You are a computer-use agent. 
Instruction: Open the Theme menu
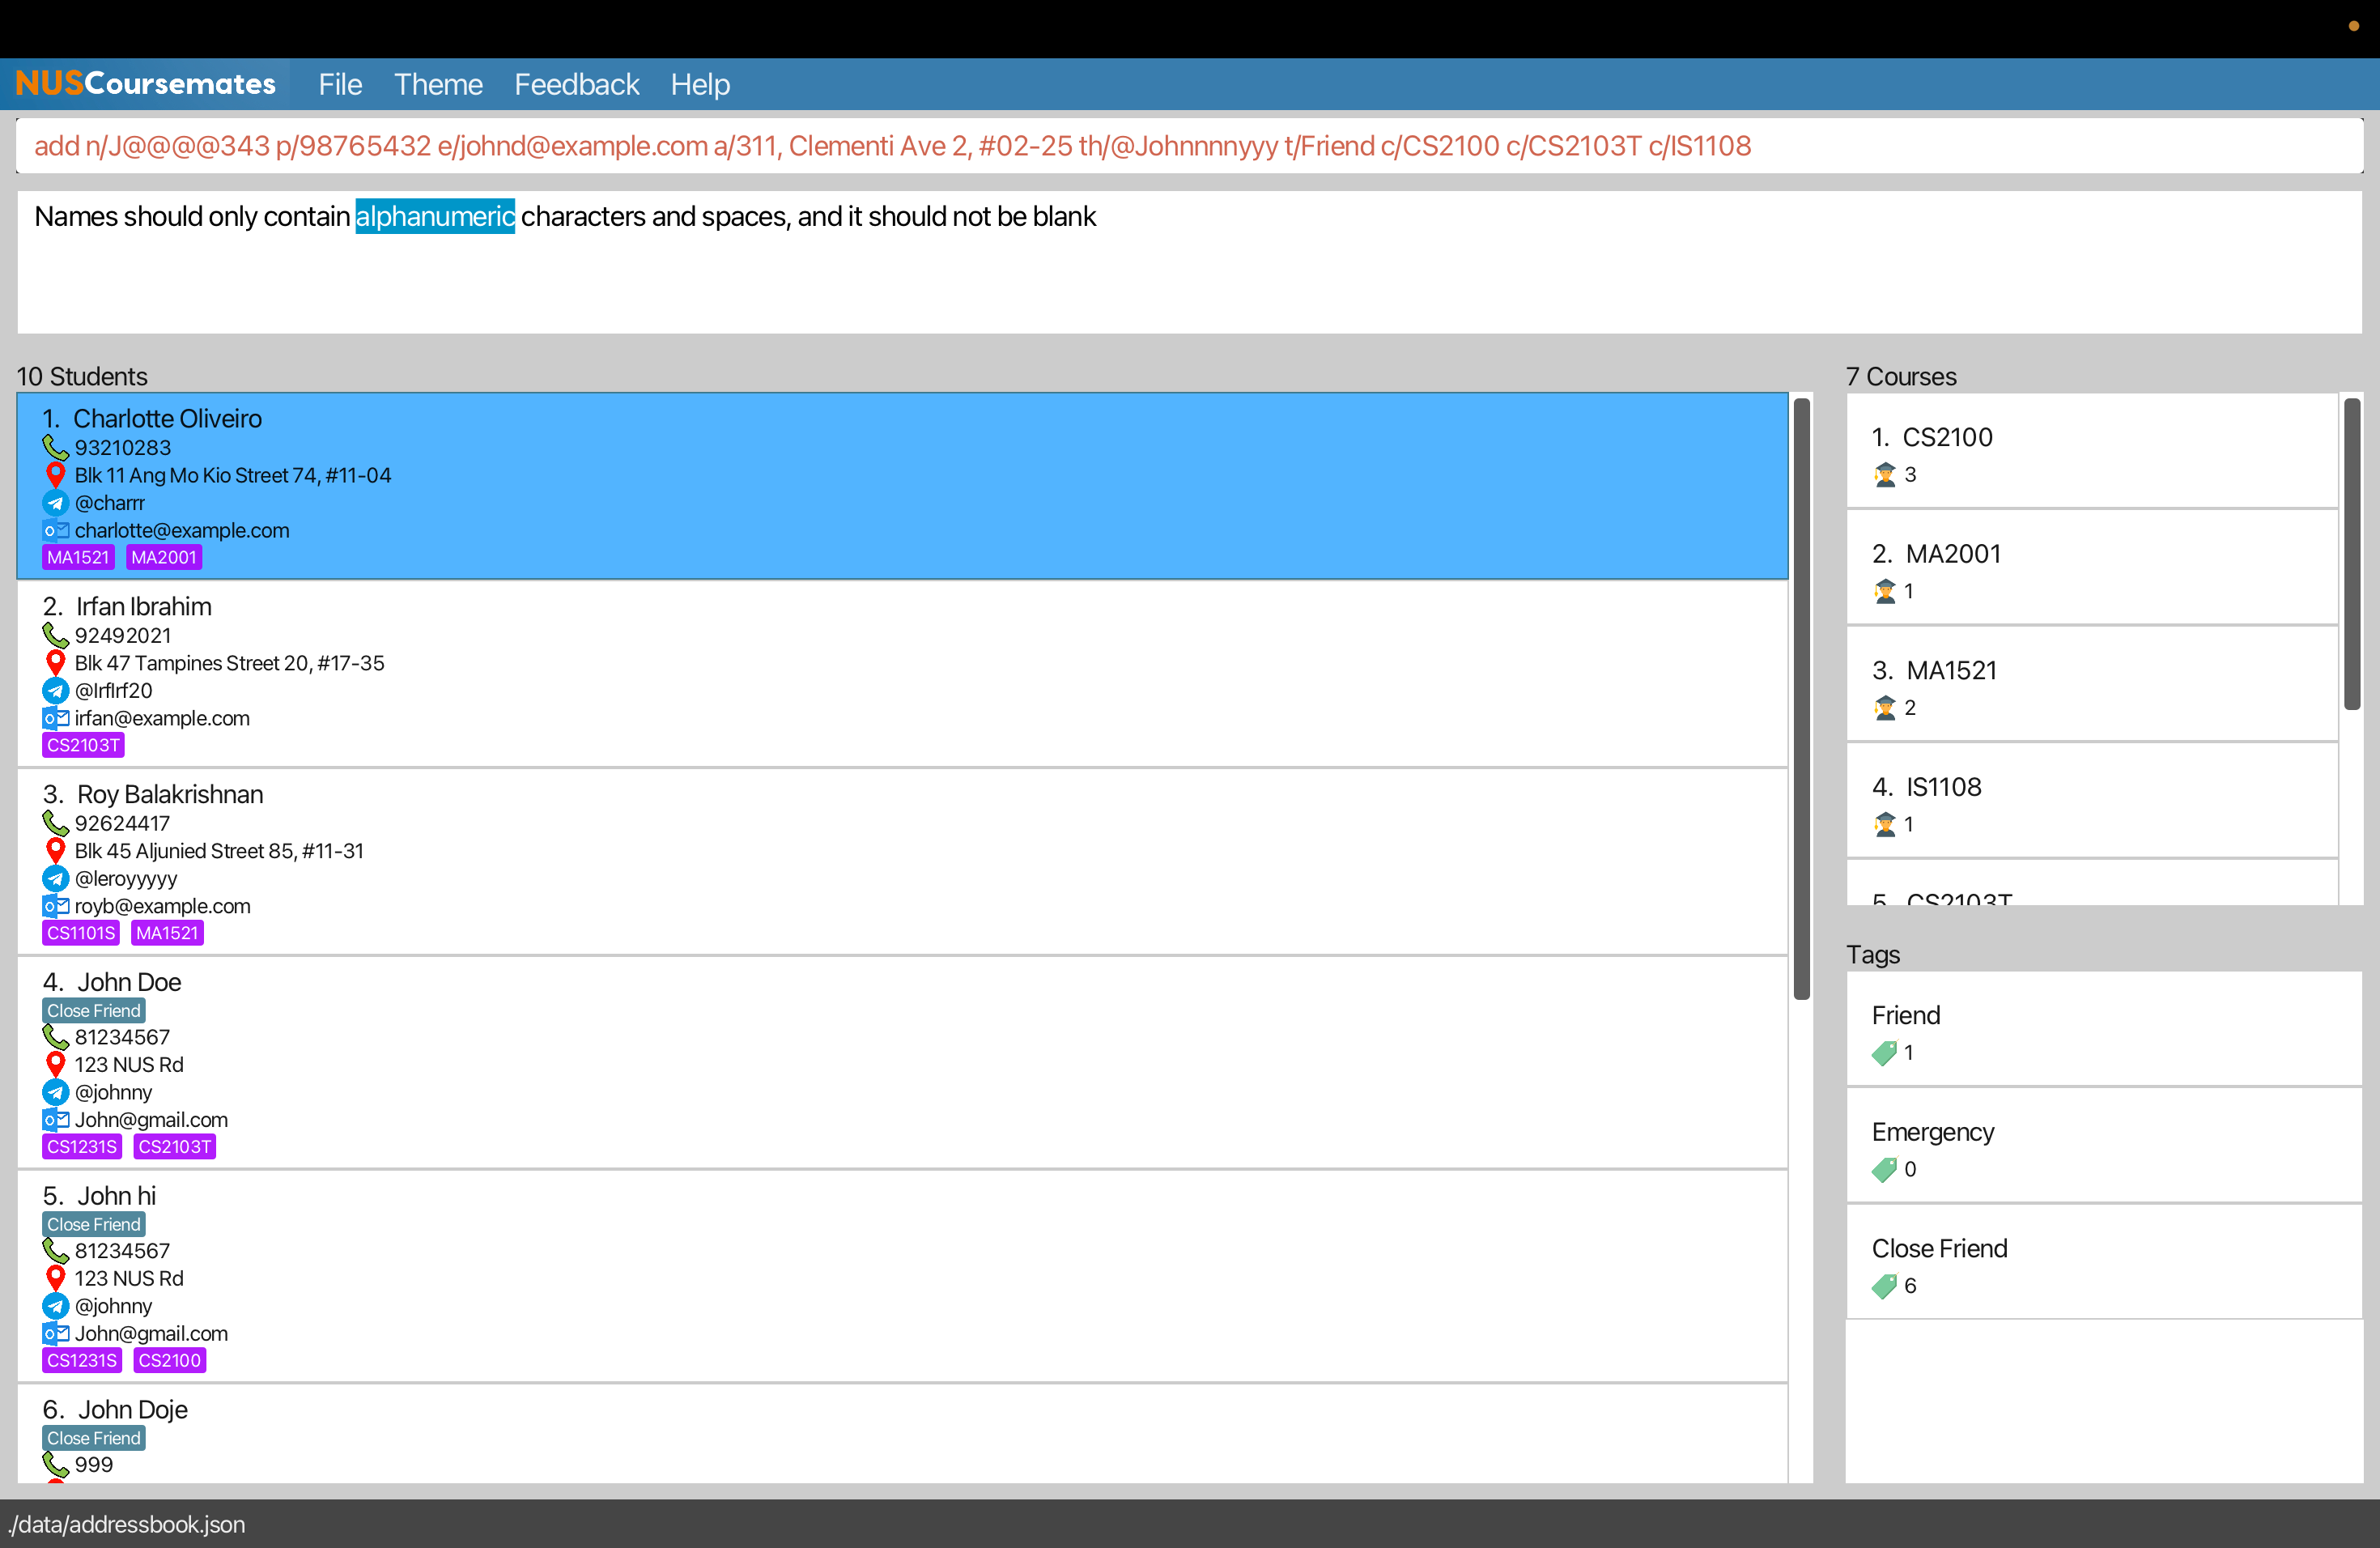pyautogui.click(x=438, y=84)
